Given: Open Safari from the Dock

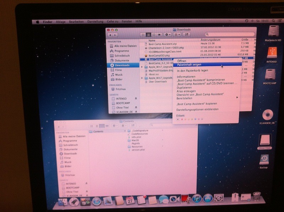Looking at the screenshot, I should (x=97, y=201).
